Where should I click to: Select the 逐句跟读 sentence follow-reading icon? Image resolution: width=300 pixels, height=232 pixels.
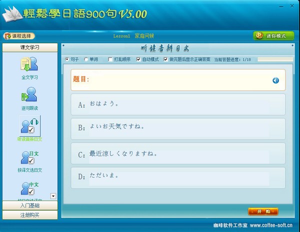[29, 94]
